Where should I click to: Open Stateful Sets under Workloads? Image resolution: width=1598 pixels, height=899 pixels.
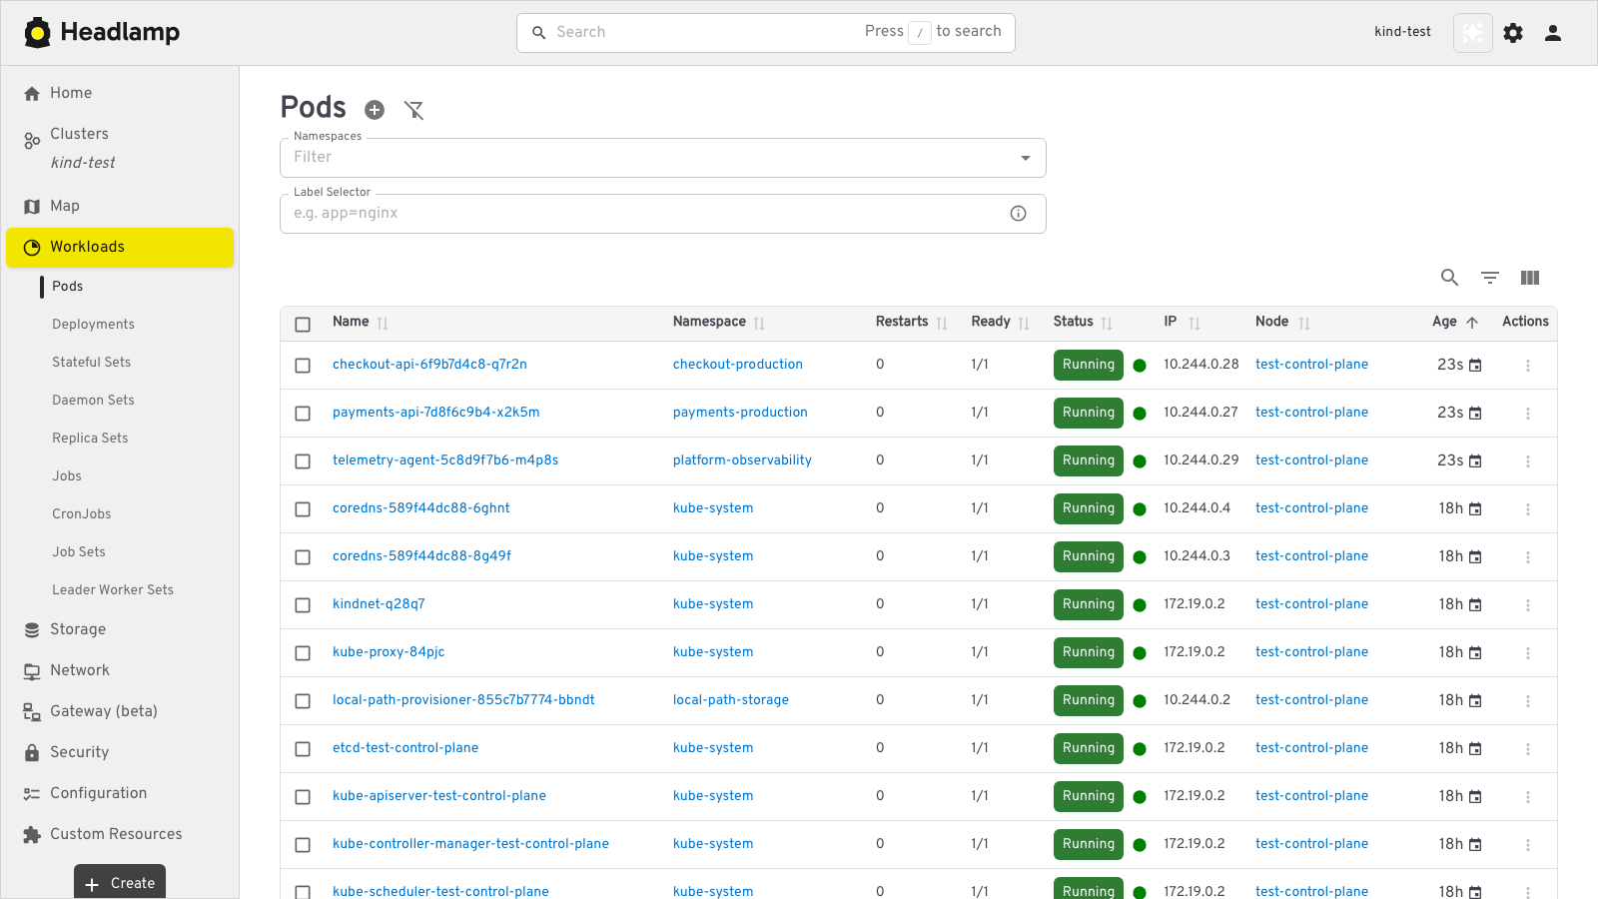click(92, 363)
